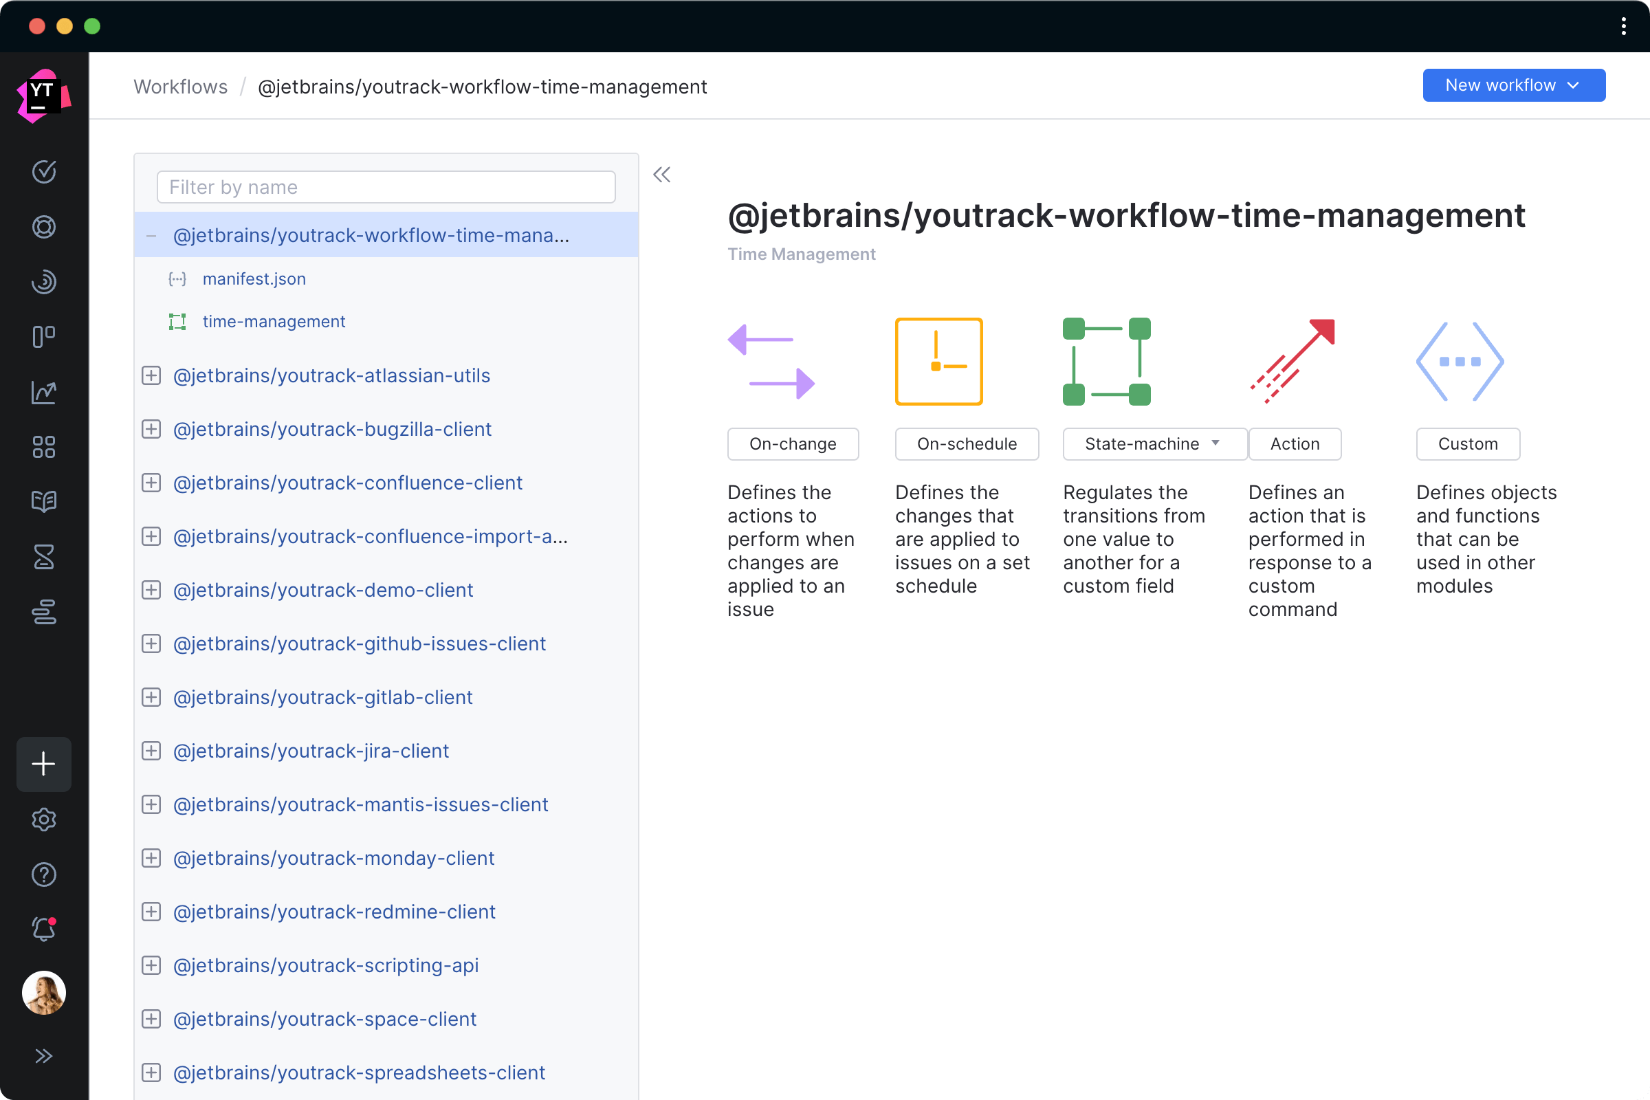
Task: Expand the @jetbrains/youtrack-scripting-api package
Action: coord(151,965)
